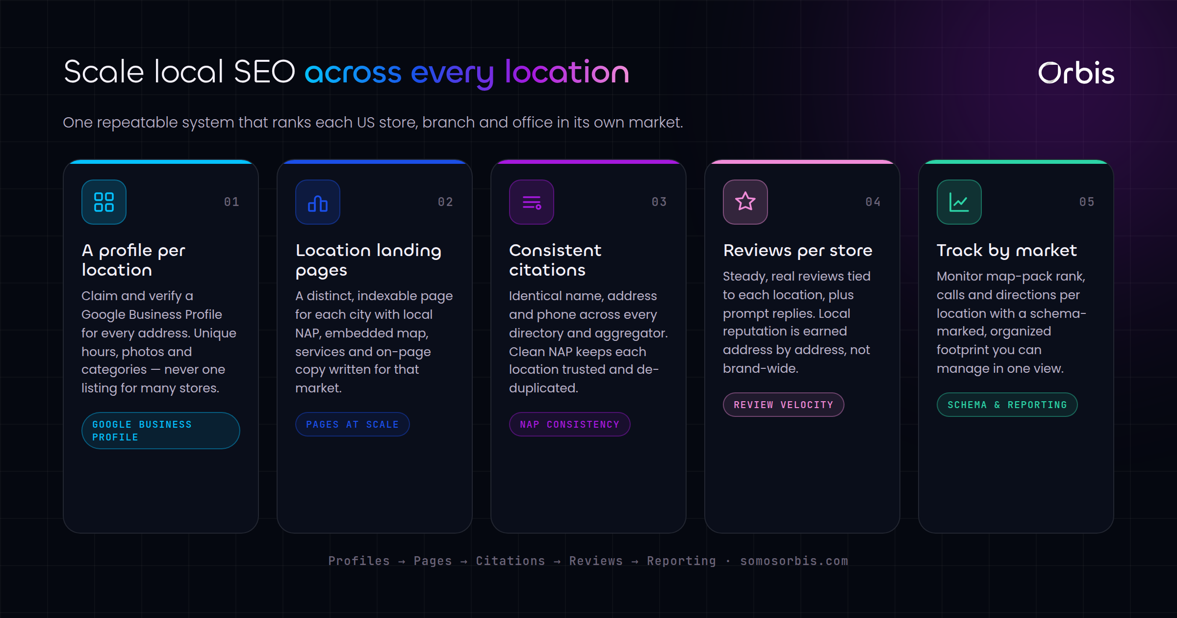Click 'Reviews' in the footer flow
Screen dimensions: 1177x618
[x=596, y=561]
